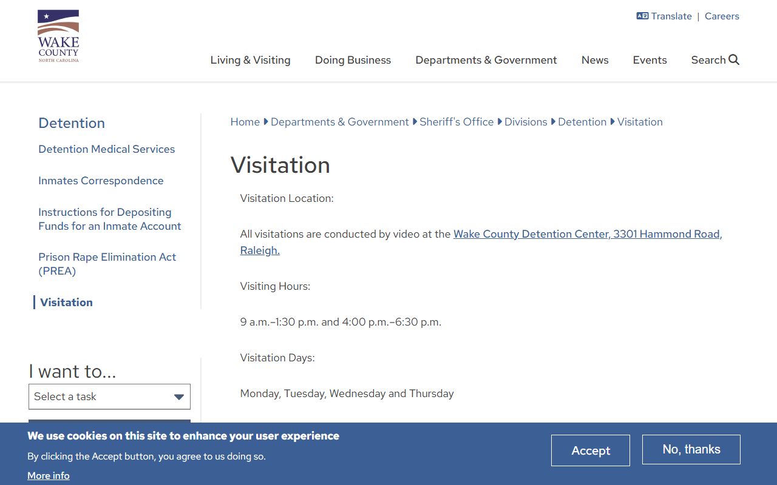777x485 pixels.
Task: Click the Home breadcrumb
Action: [x=245, y=122]
